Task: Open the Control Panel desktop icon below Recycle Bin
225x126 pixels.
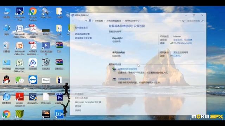Action: click(6, 63)
